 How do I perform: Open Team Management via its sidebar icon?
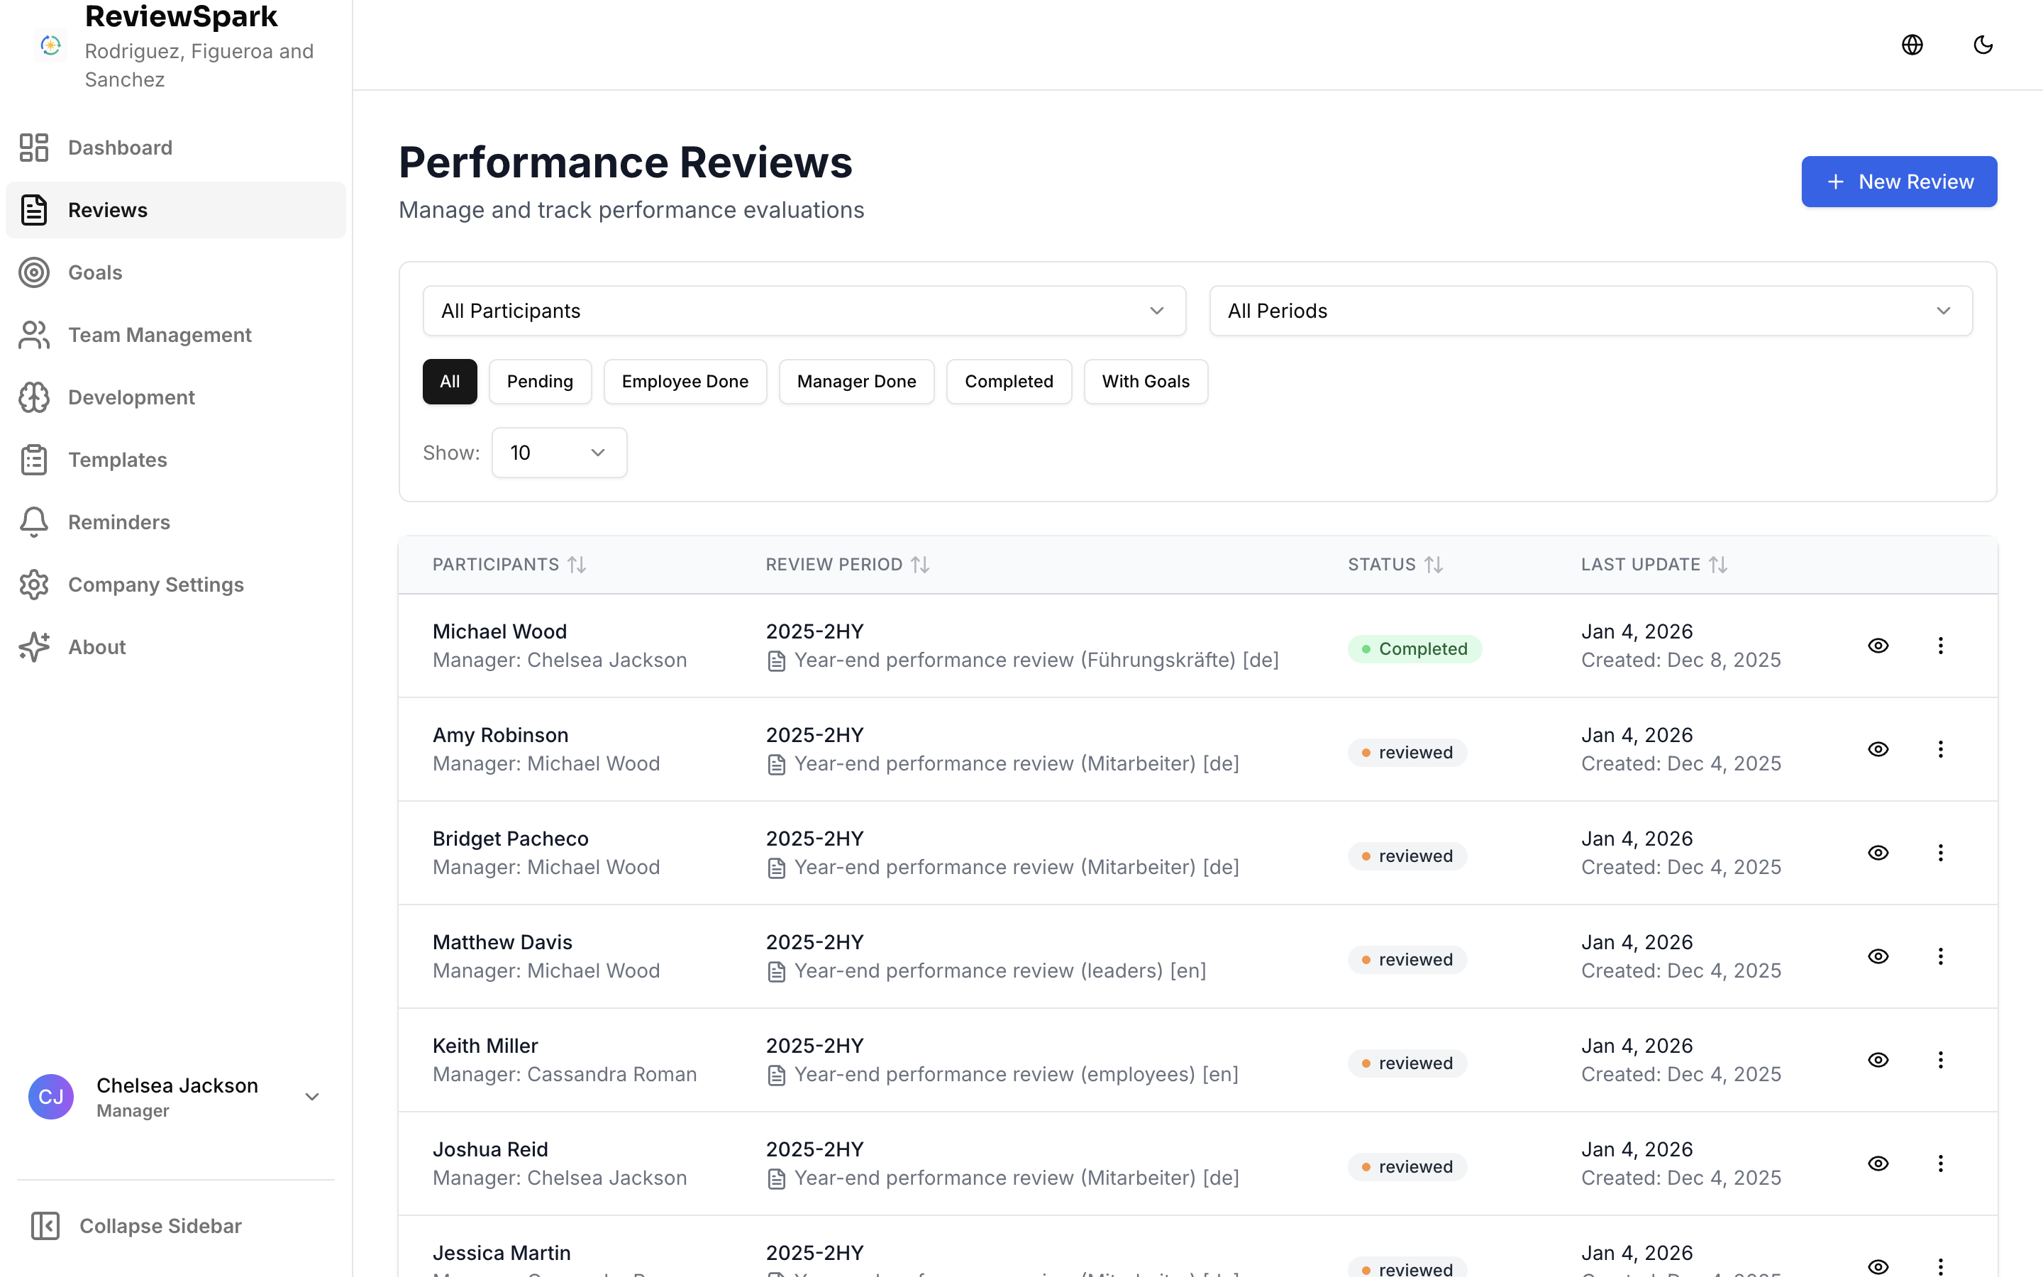click(34, 334)
